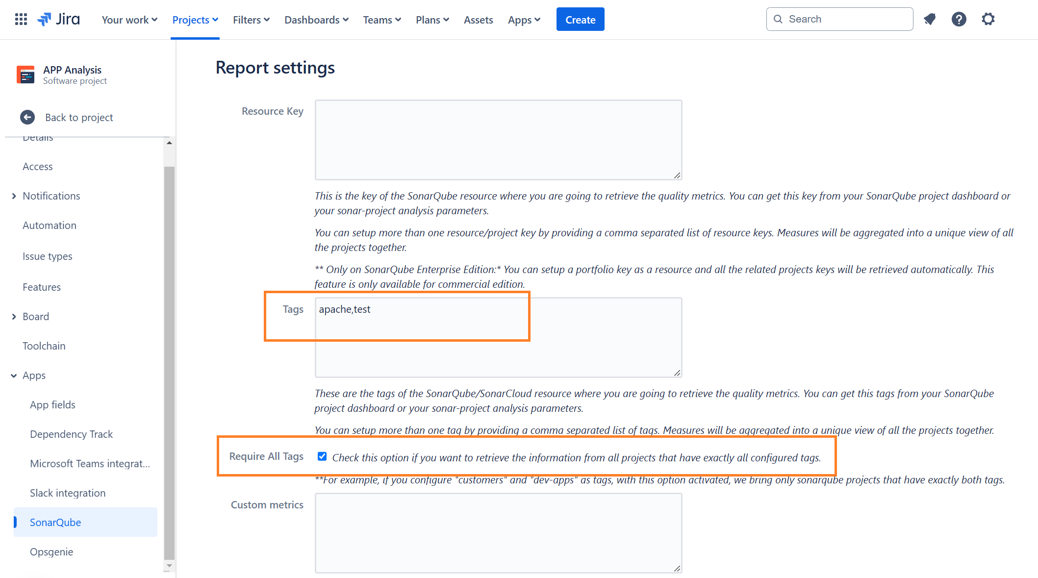Image resolution: width=1038 pixels, height=578 pixels.
Task: Click the Create button
Action: click(580, 19)
